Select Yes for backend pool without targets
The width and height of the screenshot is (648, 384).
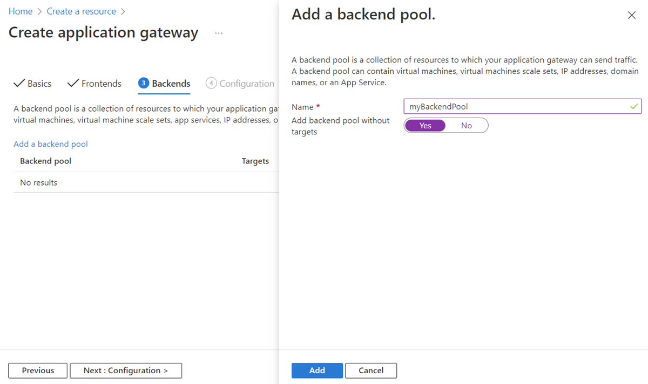coord(426,126)
